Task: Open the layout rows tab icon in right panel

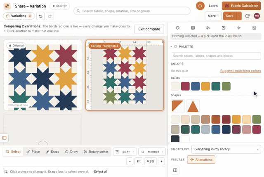Action: (x=193, y=28)
